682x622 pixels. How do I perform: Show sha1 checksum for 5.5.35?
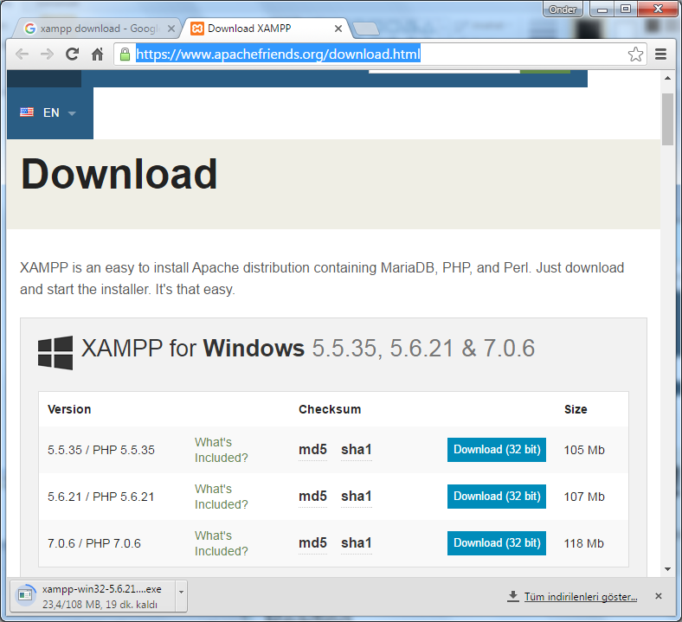click(357, 450)
